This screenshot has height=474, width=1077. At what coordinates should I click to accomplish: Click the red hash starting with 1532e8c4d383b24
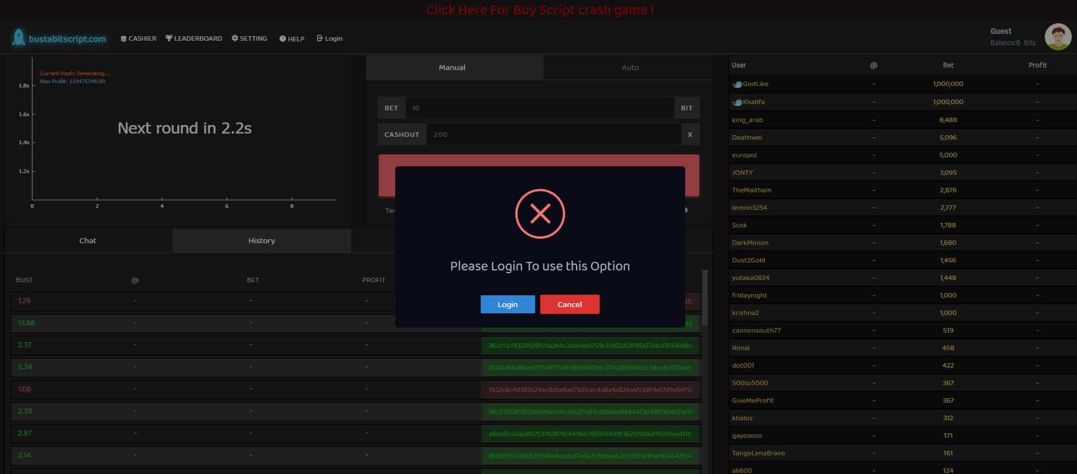[590, 390]
